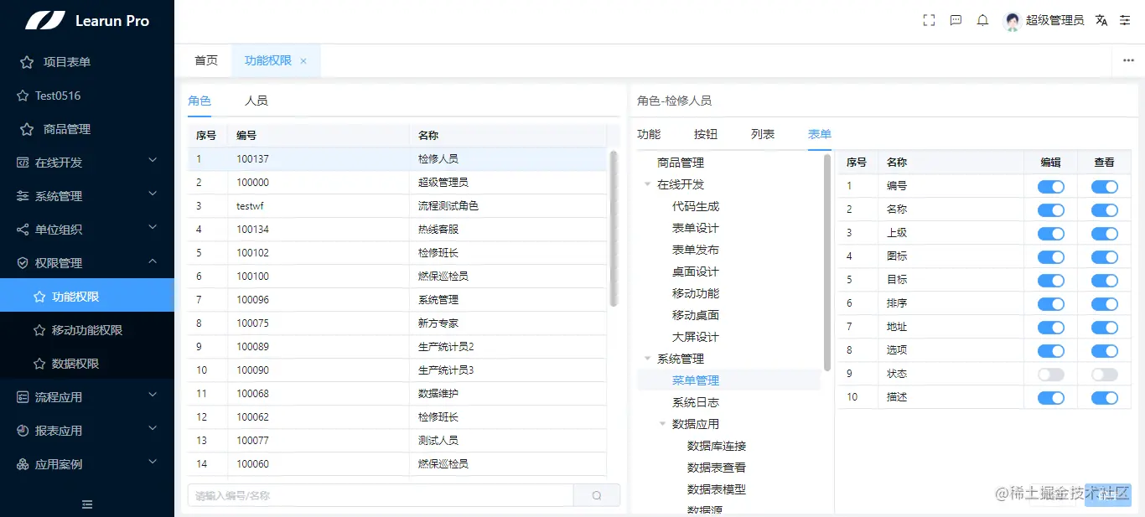Screen dimensions: 1145x517
Task: Collapse the 系统管理 tree node
Action: pyautogui.click(x=648, y=358)
